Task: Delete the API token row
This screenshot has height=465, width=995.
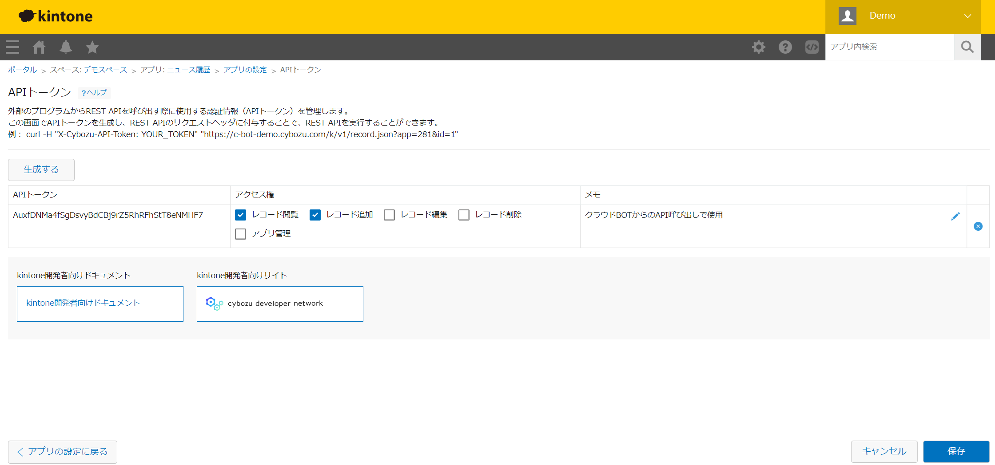Action: point(978,226)
